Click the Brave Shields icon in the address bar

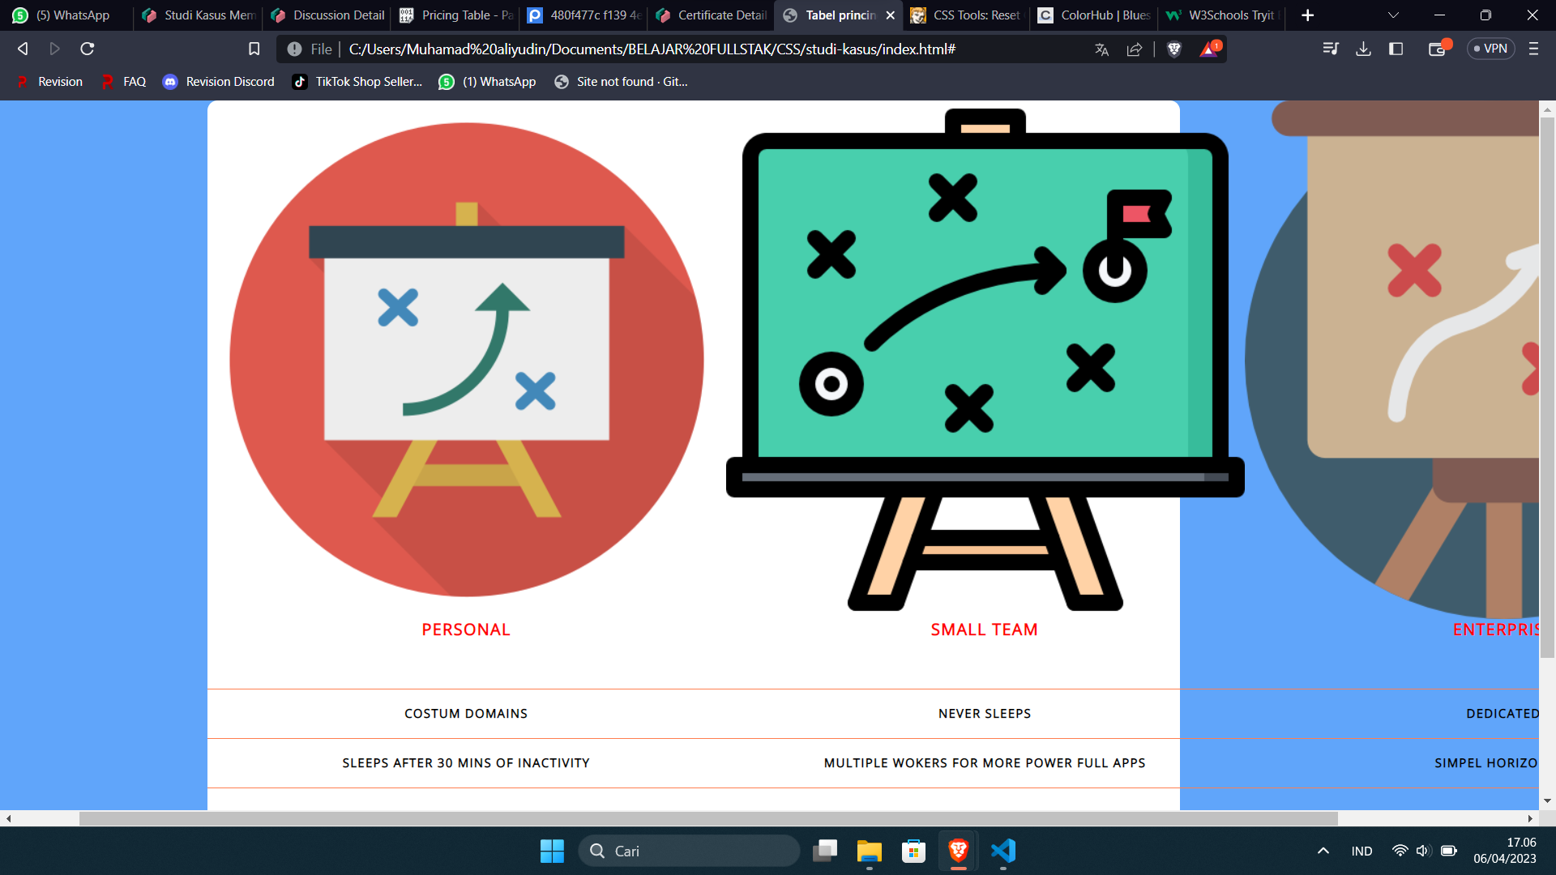(1173, 49)
